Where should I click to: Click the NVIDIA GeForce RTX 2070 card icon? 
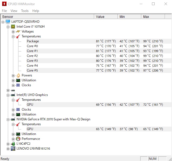click(x=13, y=119)
